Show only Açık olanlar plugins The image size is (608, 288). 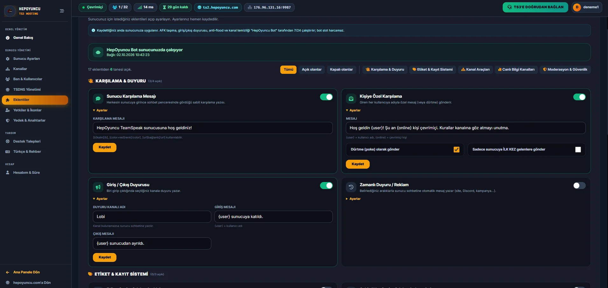pyautogui.click(x=311, y=70)
